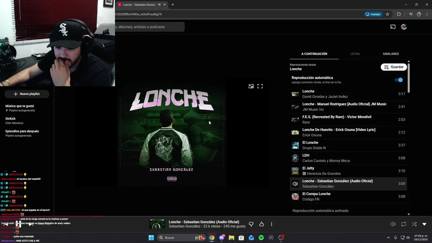Screen dimensions: 432x243
Task: Click the Outlook icon on the taskbar
Action: point(251,238)
